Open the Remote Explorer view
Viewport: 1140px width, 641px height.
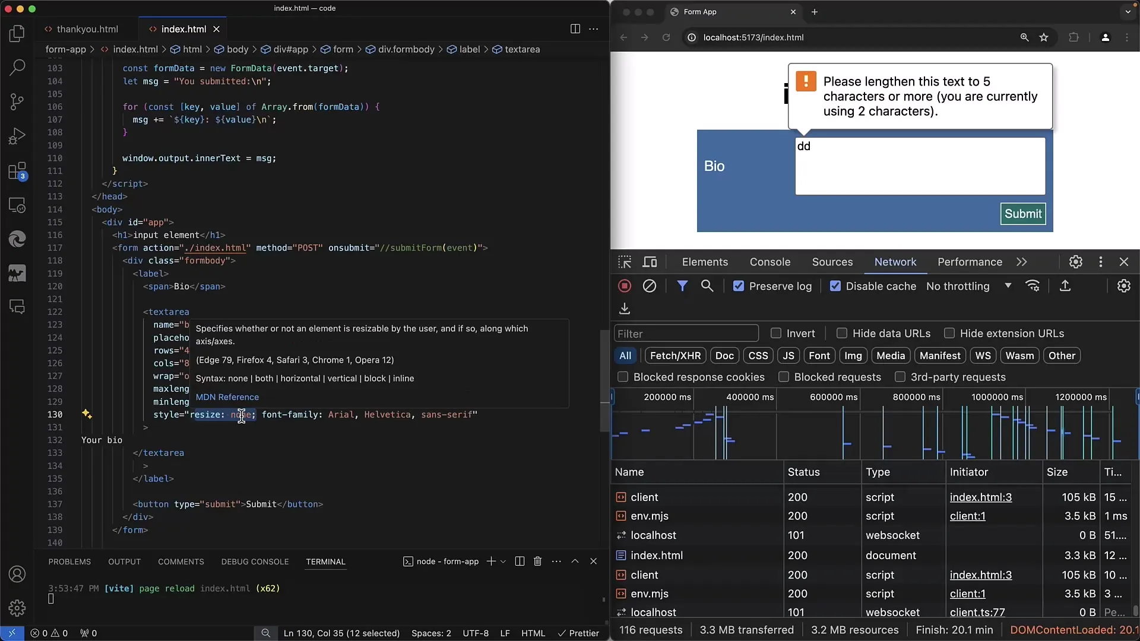pyautogui.click(x=17, y=205)
